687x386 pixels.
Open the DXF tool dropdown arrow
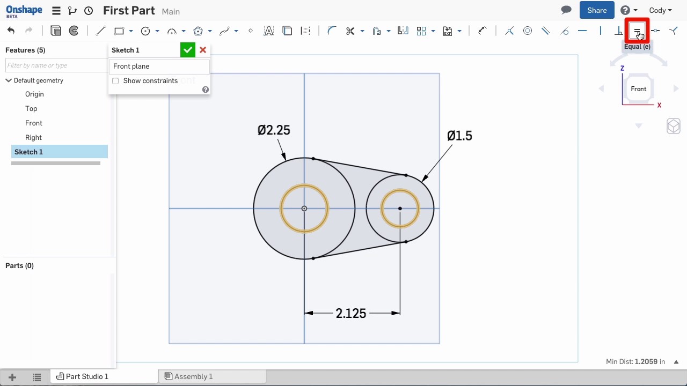tap(459, 31)
